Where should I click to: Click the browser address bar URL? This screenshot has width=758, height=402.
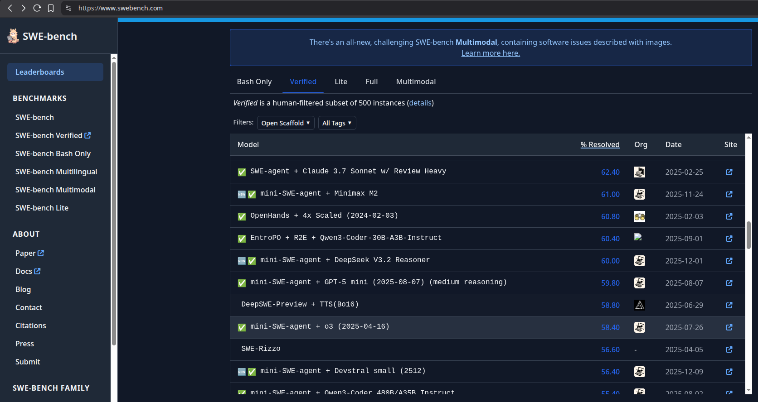click(121, 8)
